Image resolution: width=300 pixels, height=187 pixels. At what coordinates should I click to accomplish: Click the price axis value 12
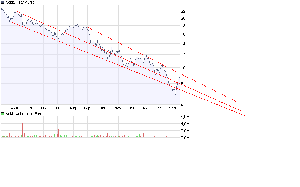tap(183, 55)
